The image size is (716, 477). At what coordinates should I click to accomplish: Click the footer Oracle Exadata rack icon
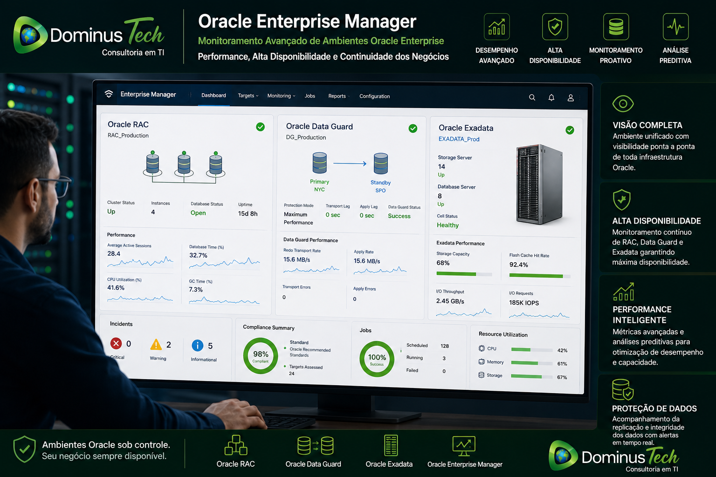pos(391,445)
